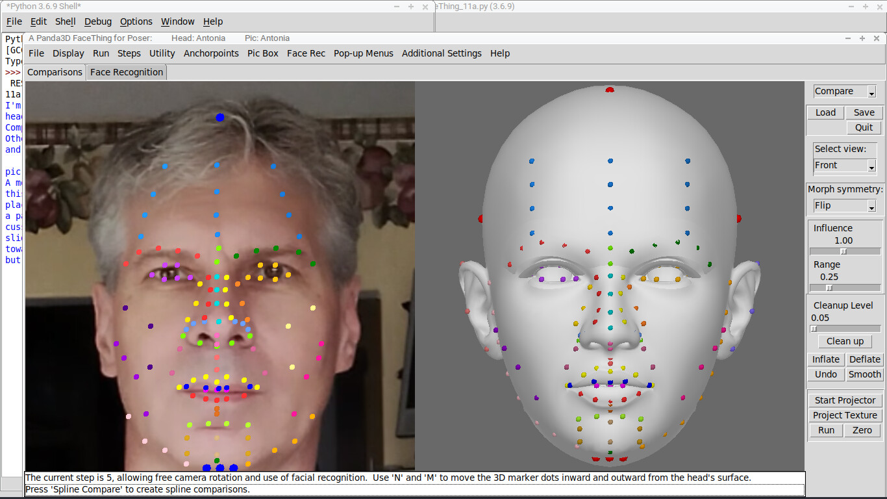
Task: Select the Comparisons tab
Action: 55,72
